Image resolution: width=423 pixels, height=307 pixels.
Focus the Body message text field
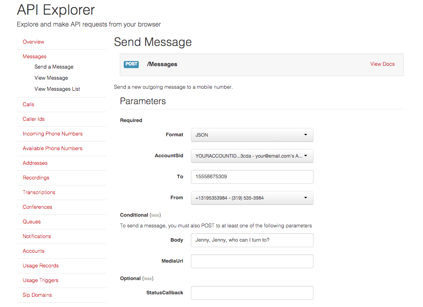pos(252,240)
